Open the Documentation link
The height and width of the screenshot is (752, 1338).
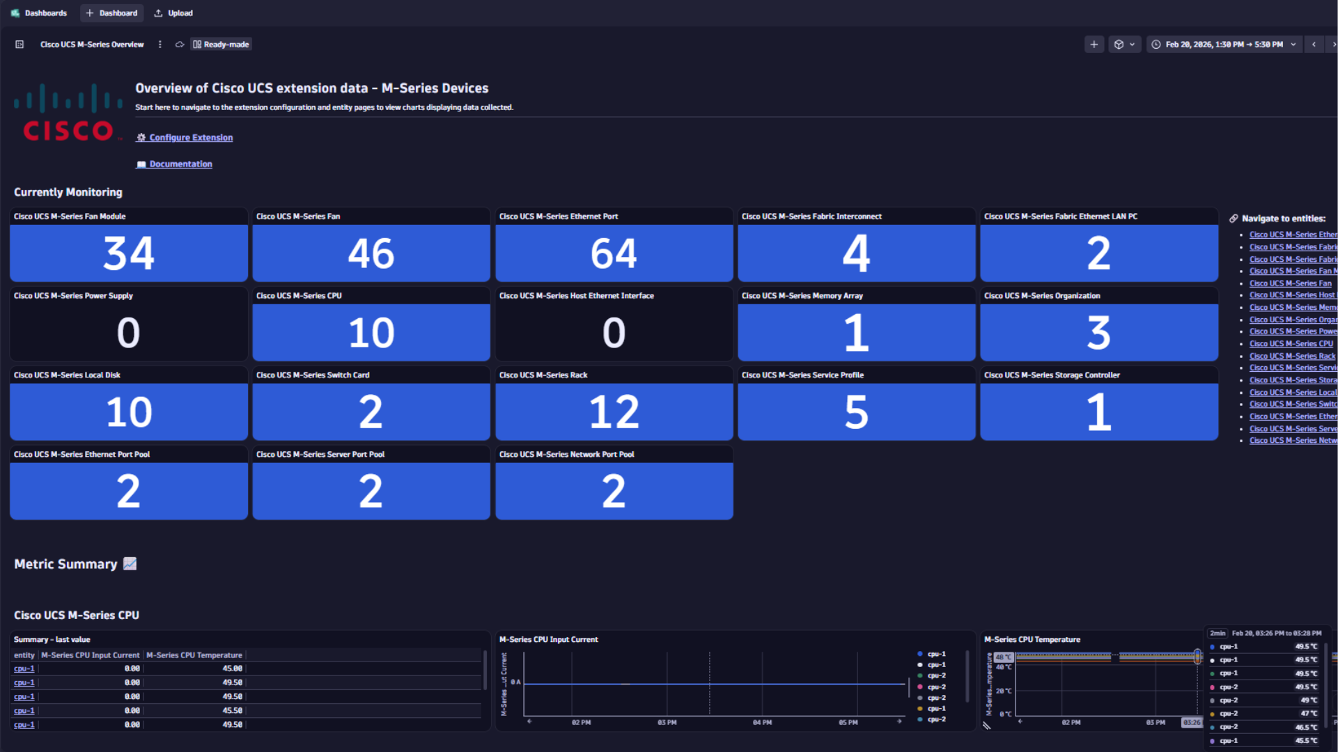[180, 164]
